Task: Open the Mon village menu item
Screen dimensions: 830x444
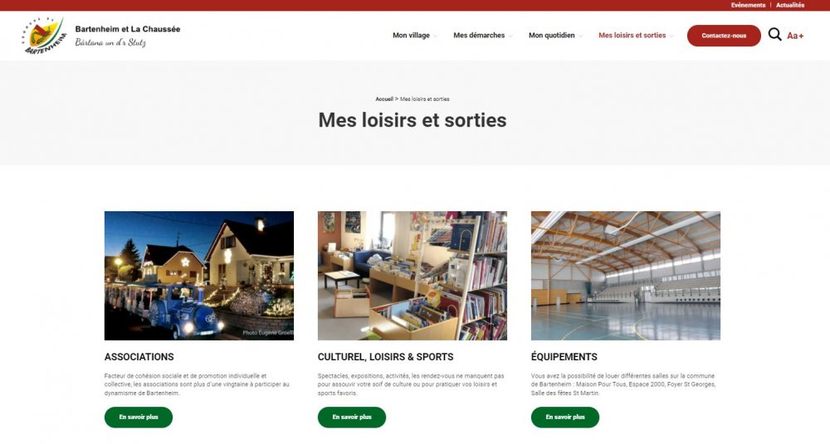Action: (411, 36)
